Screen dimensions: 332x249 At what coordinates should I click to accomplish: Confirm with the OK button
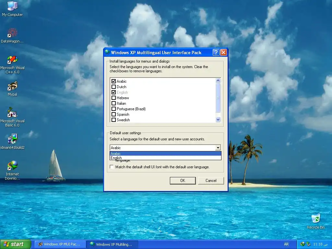tap(183, 181)
